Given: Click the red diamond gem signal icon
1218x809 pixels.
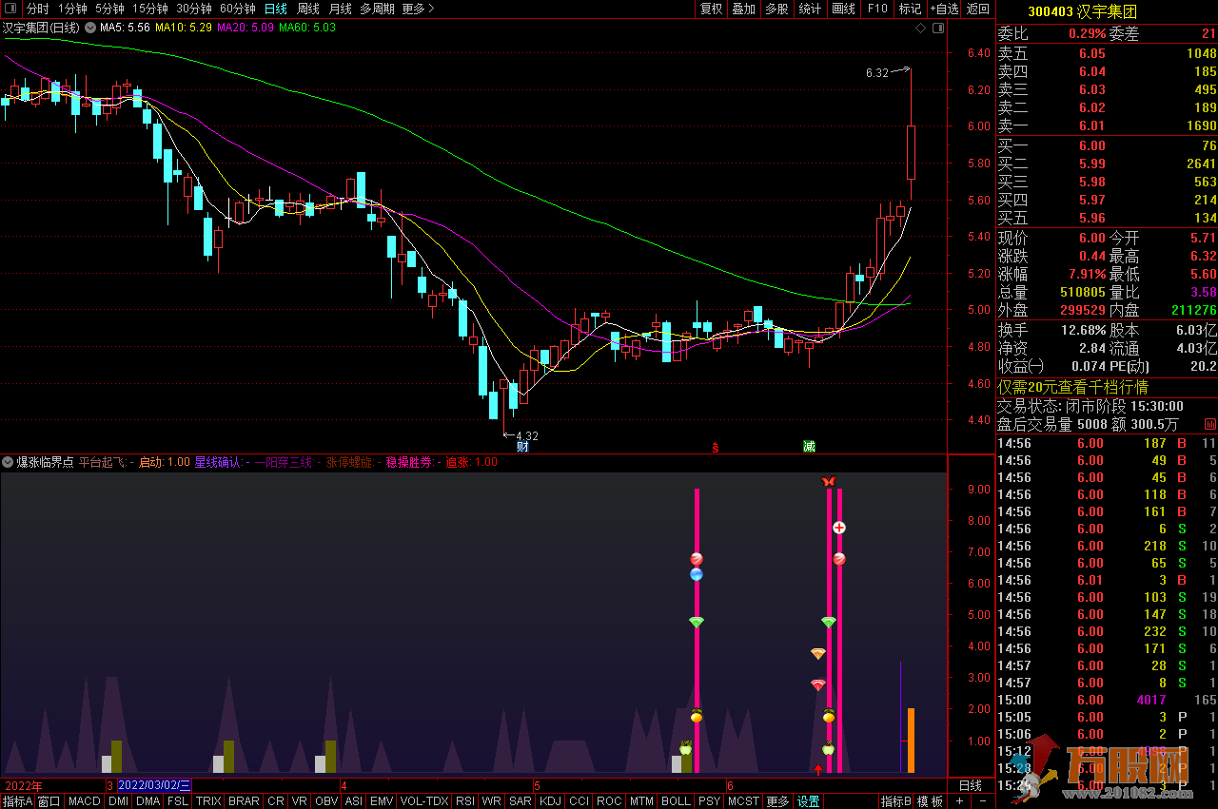Looking at the screenshot, I should [x=818, y=684].
